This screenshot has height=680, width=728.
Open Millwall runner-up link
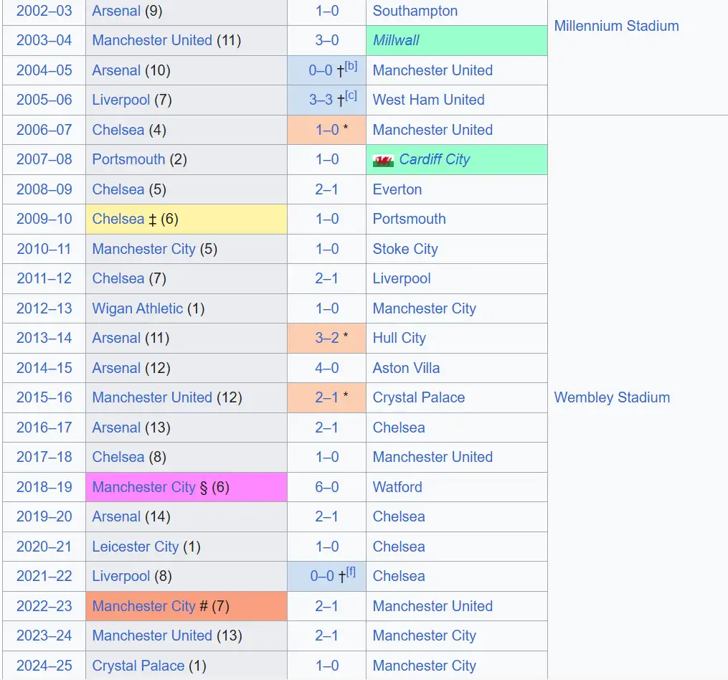pyautogui.click(x=396, y=40)
